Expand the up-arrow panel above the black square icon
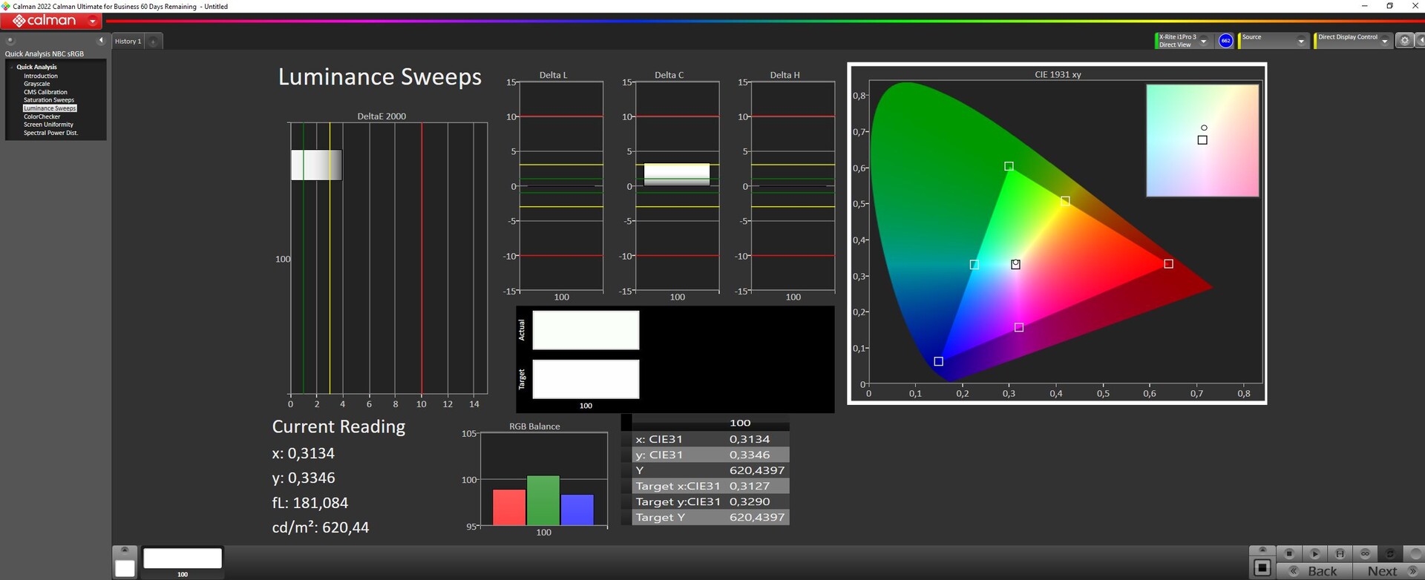This screenshot has width=1425, height=580. [1262, 551]
